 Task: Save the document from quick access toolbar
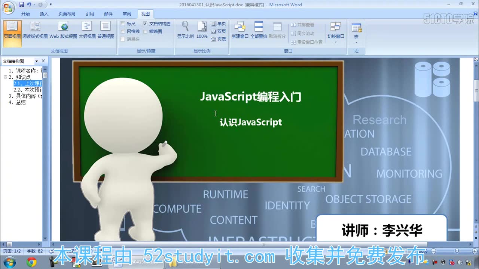[x=21, y=4]
